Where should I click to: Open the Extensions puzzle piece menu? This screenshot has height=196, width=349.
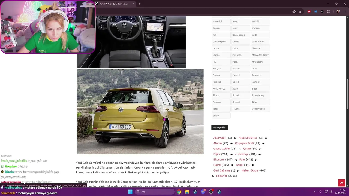329,11
